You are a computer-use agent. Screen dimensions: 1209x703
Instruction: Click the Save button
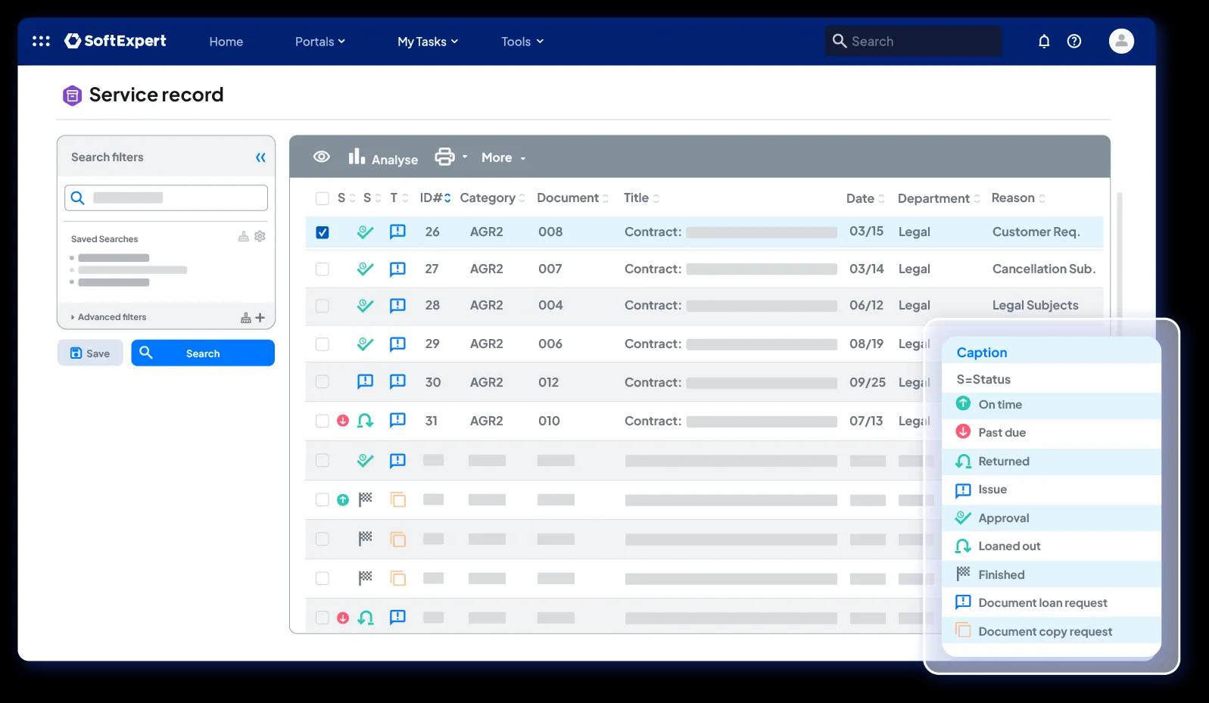(x=90, y=353)
